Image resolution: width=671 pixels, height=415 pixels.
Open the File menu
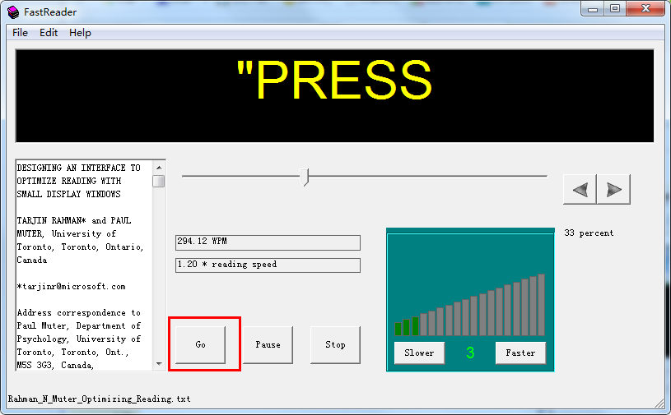20,33
